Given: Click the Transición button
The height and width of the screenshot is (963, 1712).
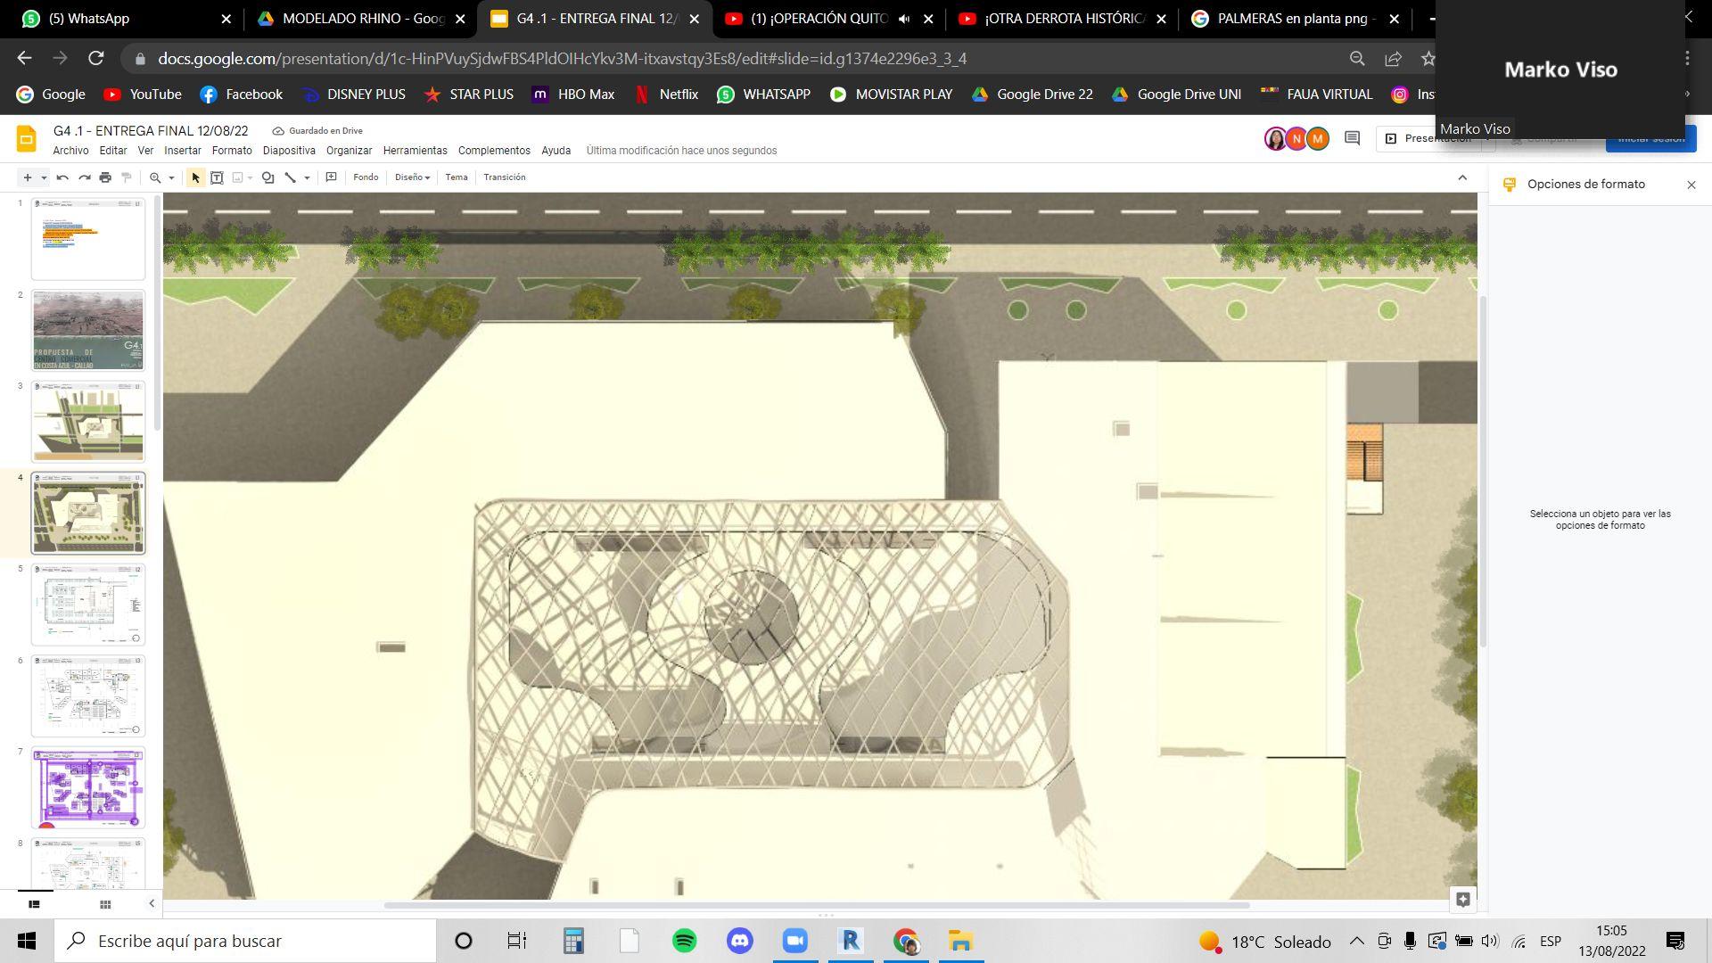Looking at the screenshot, I should tap(504, 177).
